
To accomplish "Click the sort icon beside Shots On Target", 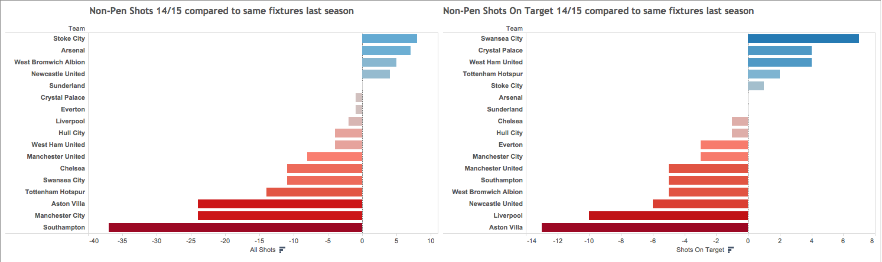I will point(731,250).
